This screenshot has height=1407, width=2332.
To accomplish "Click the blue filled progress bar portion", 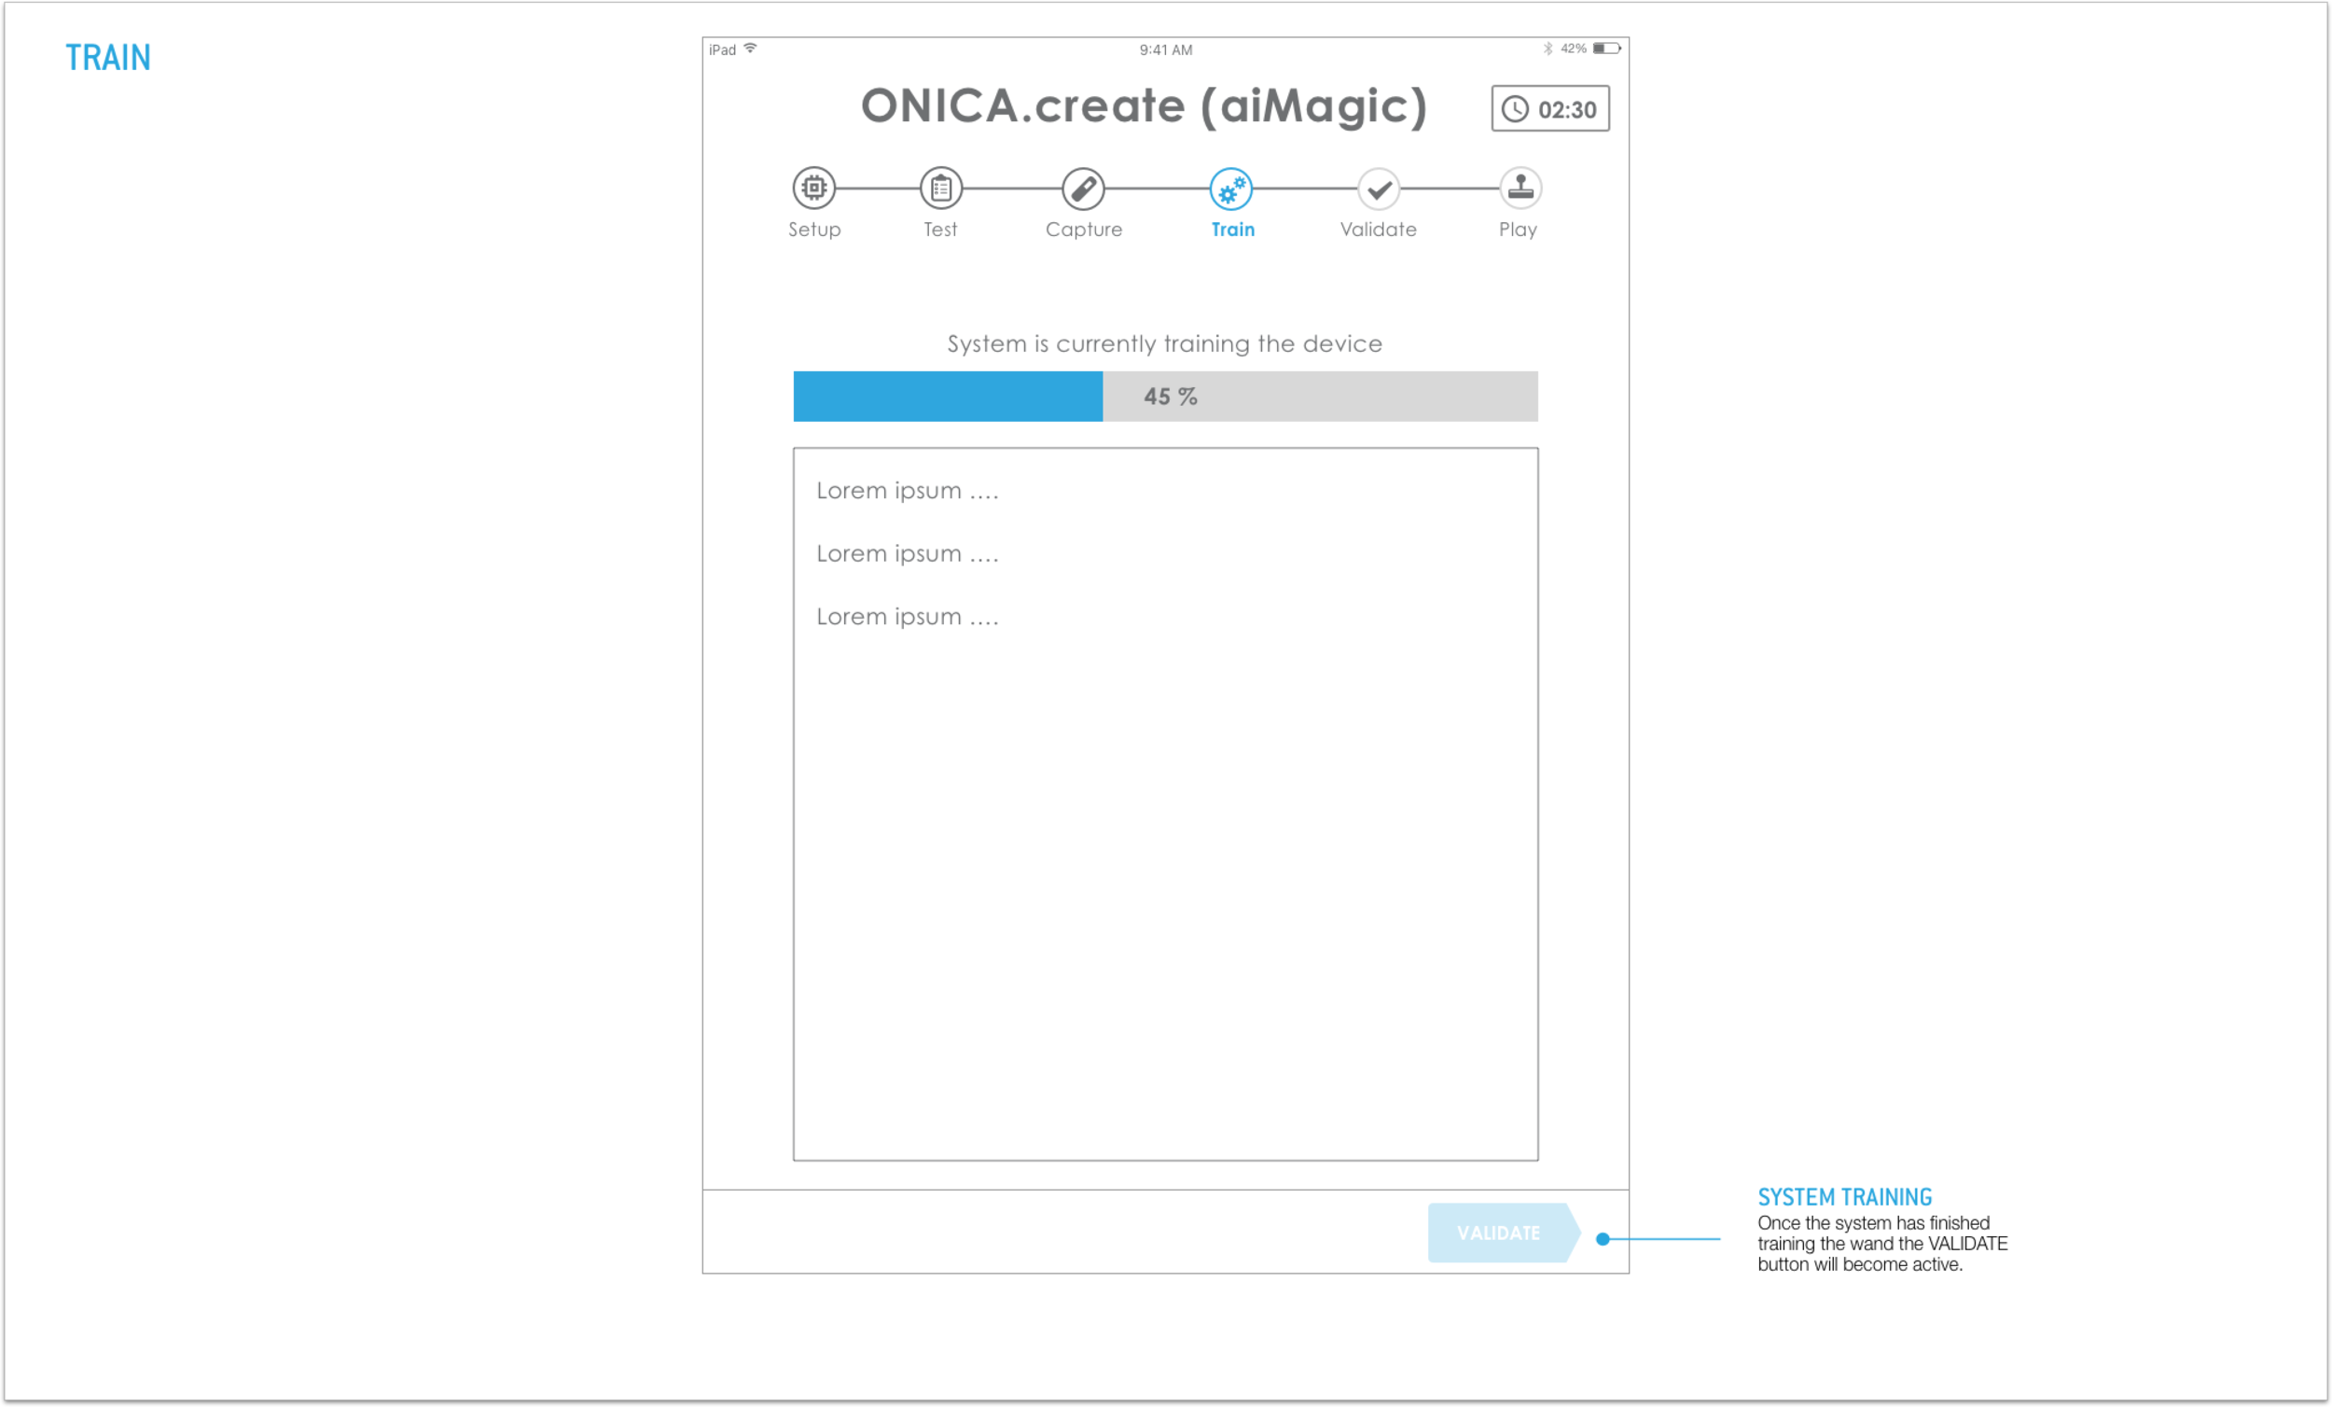I will pyautogui.click(x=947, y=396).
